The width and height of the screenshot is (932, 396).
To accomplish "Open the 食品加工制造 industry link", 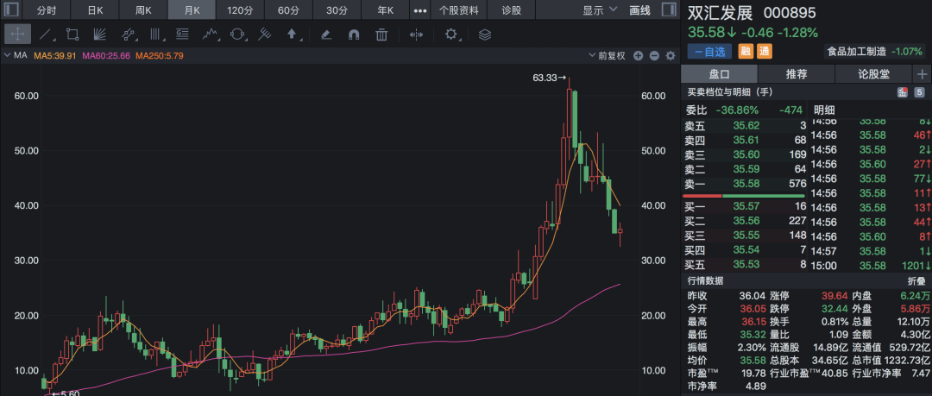I will [857, 52].
